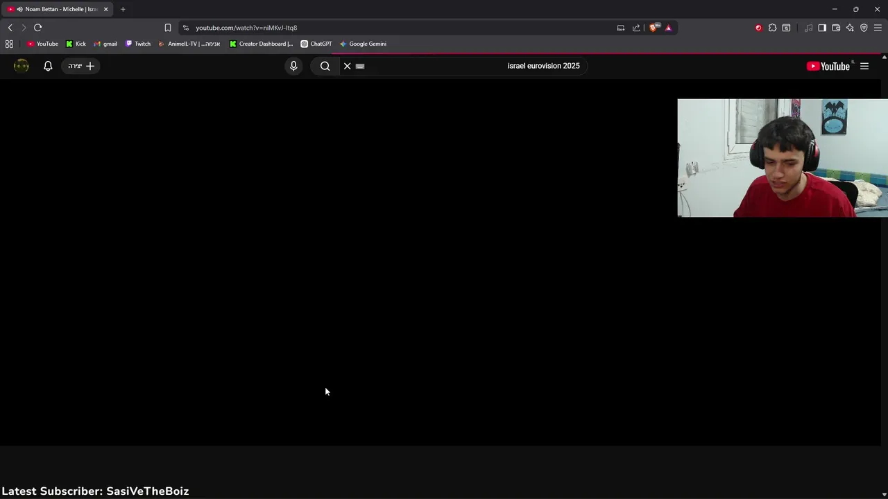Image resolution: width=888 pixels, height=499 pixels.
Task: Open the gmail bookmark
Action: click(x=105, y=44)
